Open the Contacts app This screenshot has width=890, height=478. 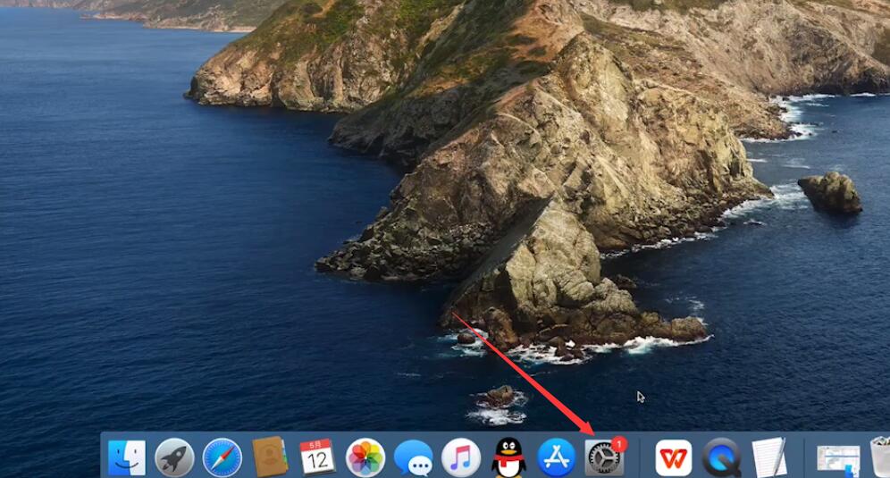tap(270, 457)
